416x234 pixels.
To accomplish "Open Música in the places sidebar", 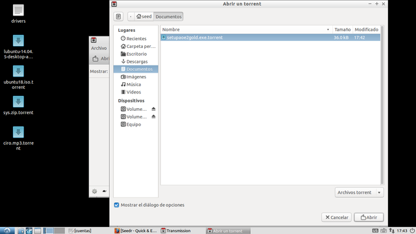I will (136, 84).
